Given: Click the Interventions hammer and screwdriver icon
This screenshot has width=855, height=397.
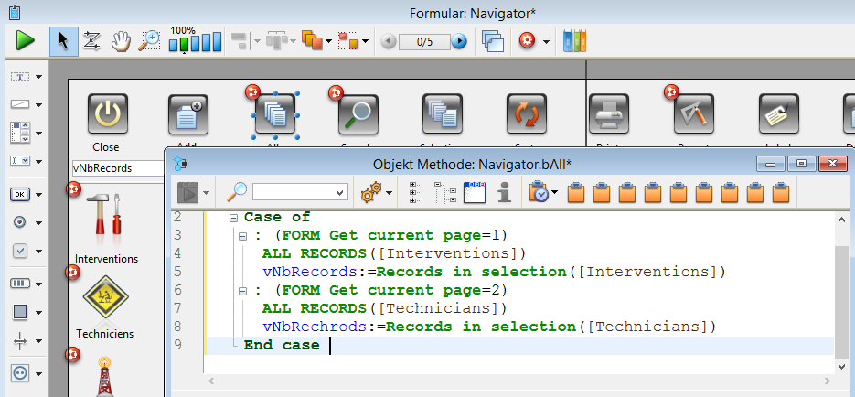Looking at the screenshot, I should [107, 220].
